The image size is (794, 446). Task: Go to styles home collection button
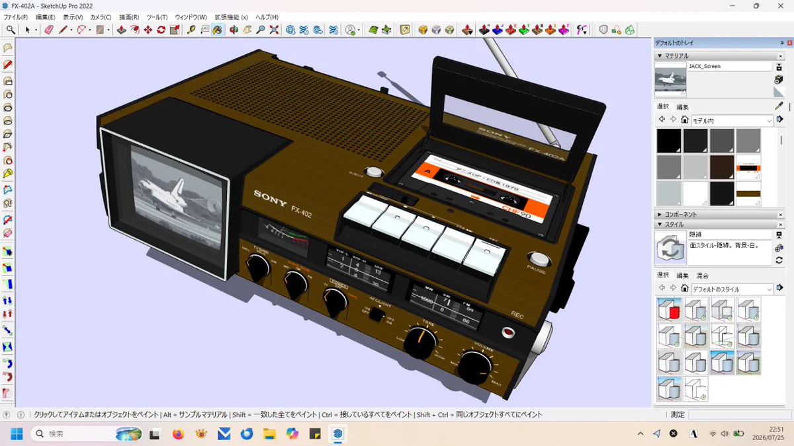[684, 288]
